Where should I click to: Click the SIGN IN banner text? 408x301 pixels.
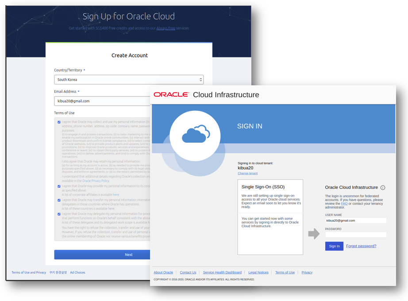[x=250, y=126]
